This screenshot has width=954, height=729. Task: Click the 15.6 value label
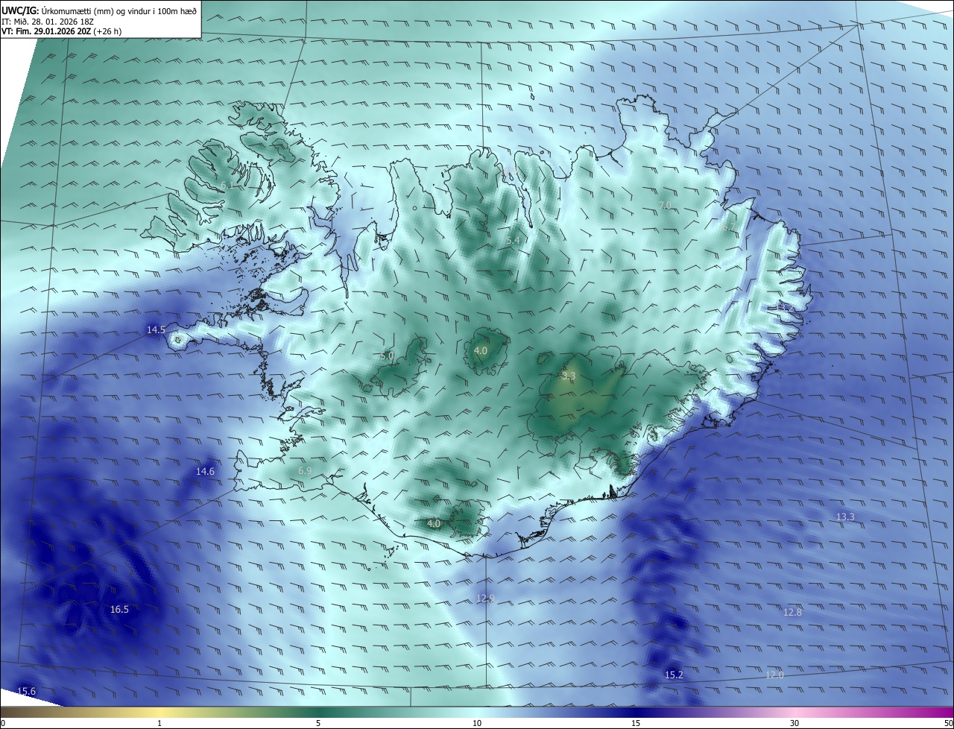coord(26,691)
